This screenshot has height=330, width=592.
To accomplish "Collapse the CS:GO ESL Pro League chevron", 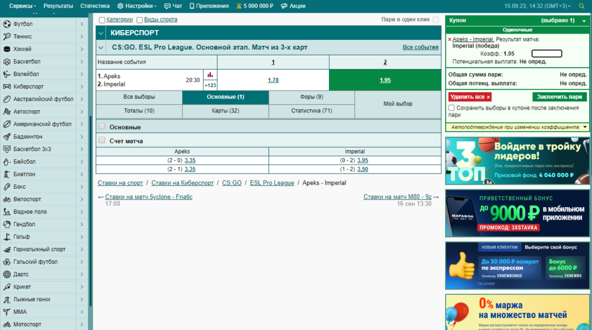I will coord(101,47).
